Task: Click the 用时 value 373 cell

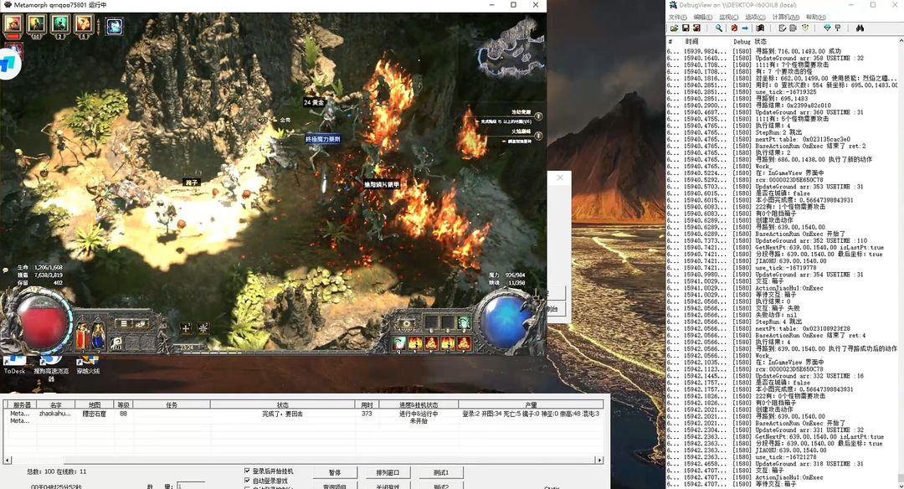Action: click(x=367, y=414)
